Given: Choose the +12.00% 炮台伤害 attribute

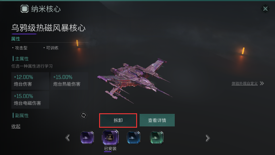Looking at the screenshot, I should tap(30, 81).
